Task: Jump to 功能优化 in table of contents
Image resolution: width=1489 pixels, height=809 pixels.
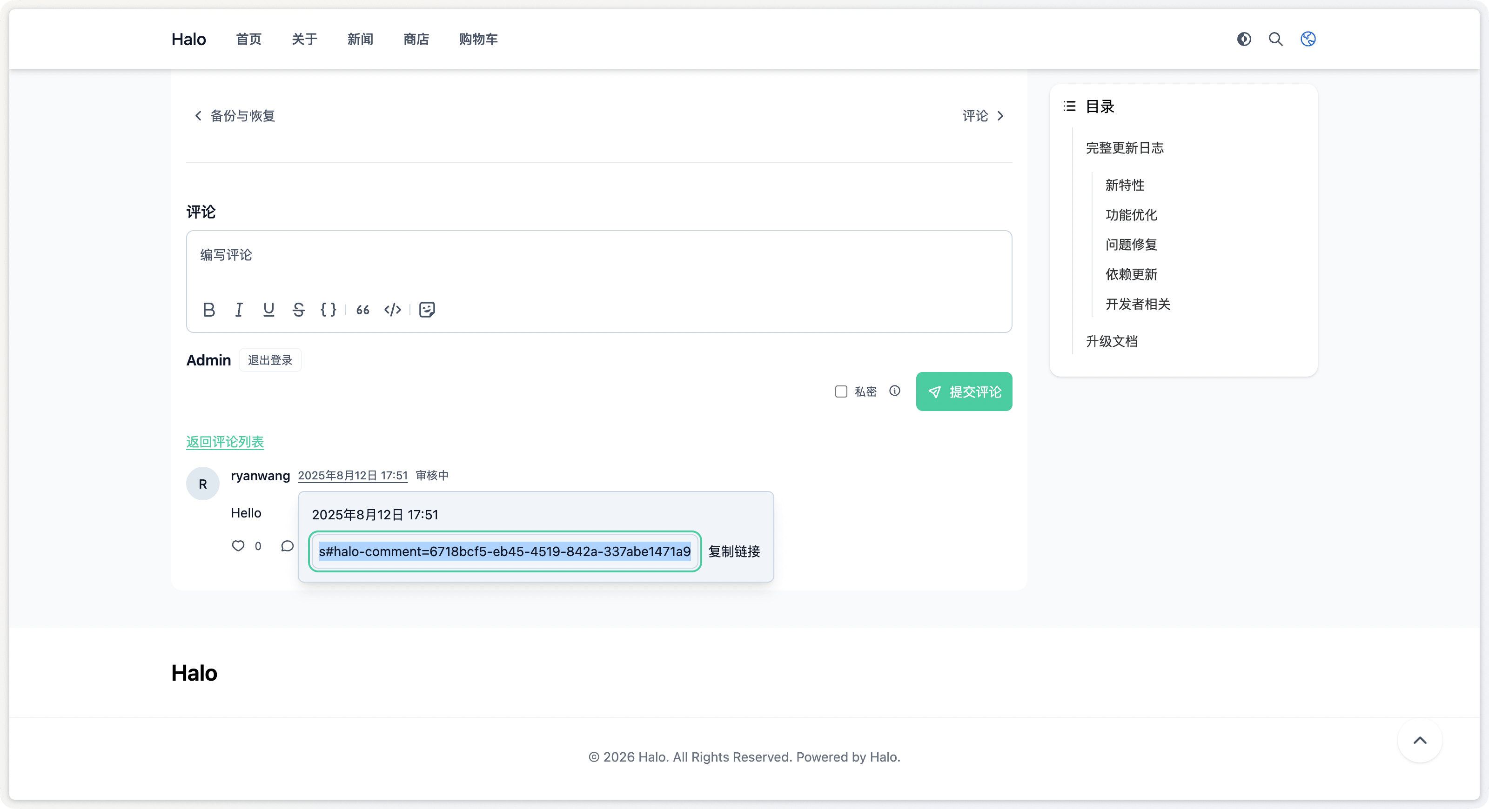Action: coord(1131,215)
